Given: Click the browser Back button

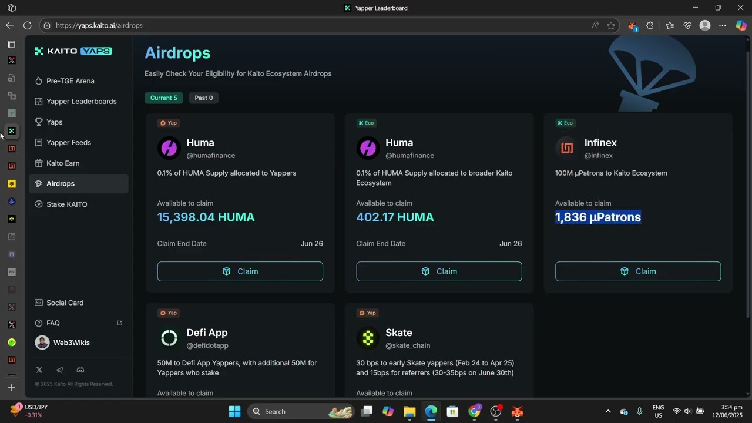Looking at the screenshot, I should 9,25.
